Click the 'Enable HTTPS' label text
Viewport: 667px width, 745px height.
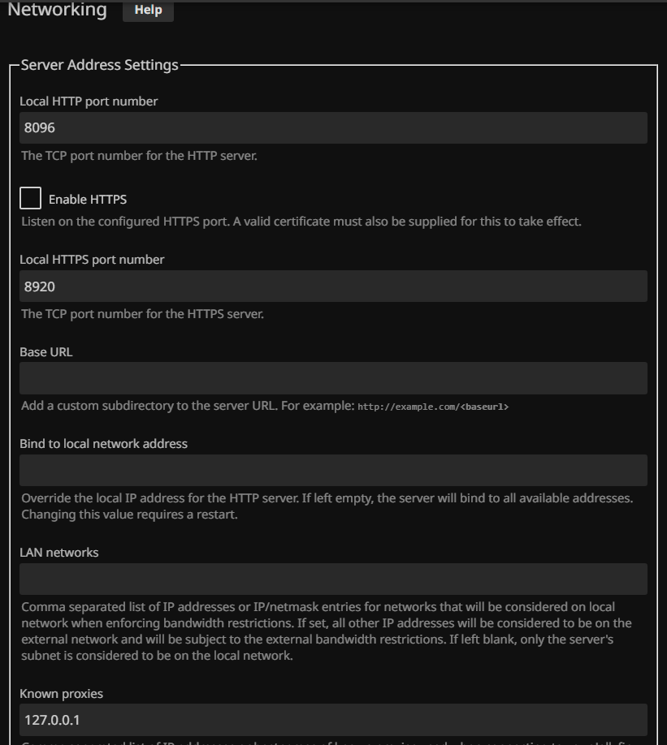pyautogui.click(x=88, y=199)
